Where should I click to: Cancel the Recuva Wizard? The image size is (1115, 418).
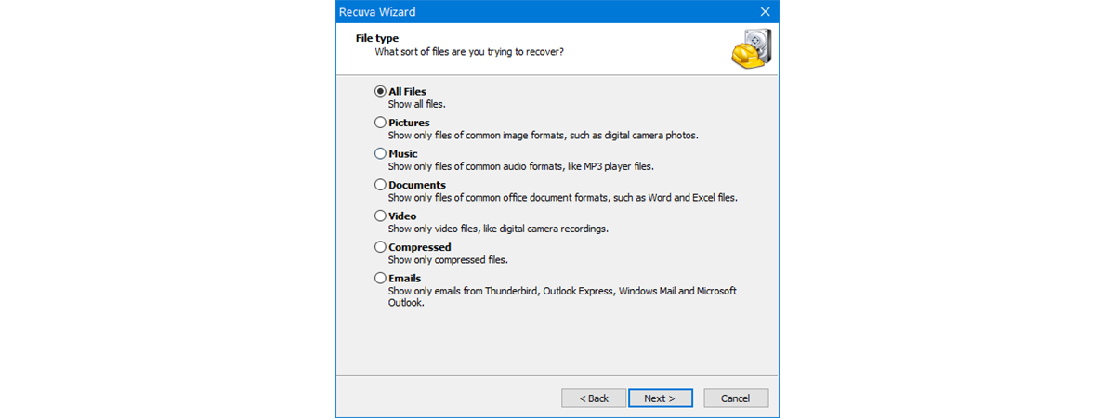point(735,398)
